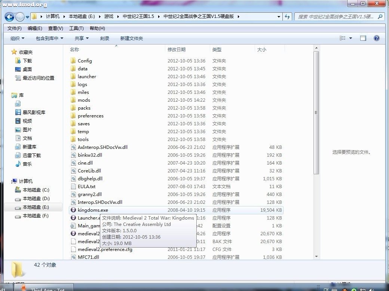Toggle the preview pane button
This screenshot has width=389, height=291.
coord(363,38)
